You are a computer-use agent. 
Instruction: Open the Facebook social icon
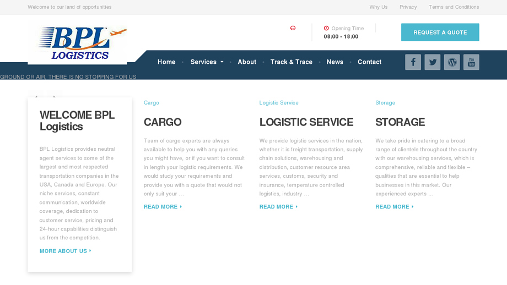point(413,62)
